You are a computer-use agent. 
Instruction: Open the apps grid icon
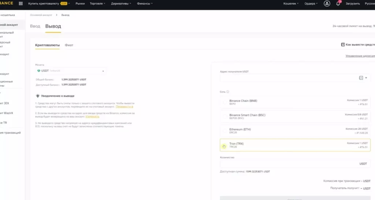(x=21, y=4)
